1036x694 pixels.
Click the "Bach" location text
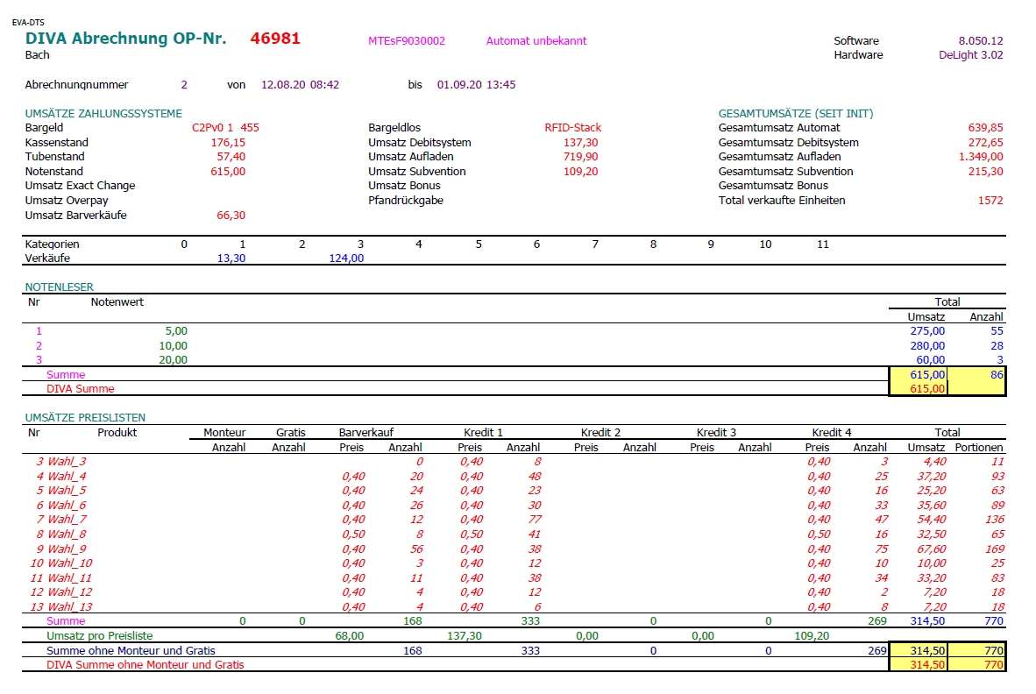click(x=37, y=55)
